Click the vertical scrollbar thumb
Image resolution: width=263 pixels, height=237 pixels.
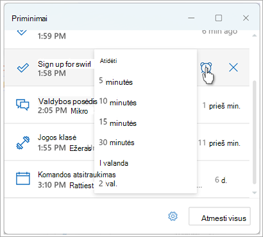click(255, 132)
